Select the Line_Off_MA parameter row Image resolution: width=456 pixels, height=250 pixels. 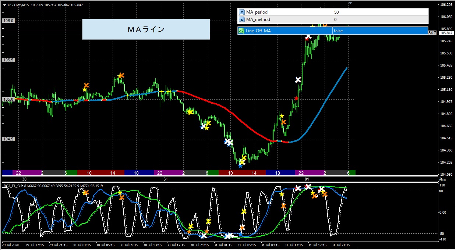click(x=333, y=31)
